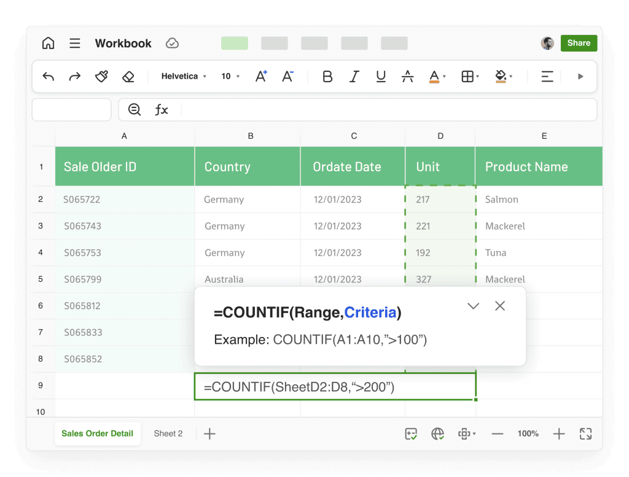Viewport: 629px width, 477px height.
Task: Enter fullscreen using the expand icon
Action: [x=585, y=434]
